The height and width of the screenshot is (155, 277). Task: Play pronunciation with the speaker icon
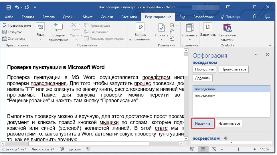[x=225, y=138]
